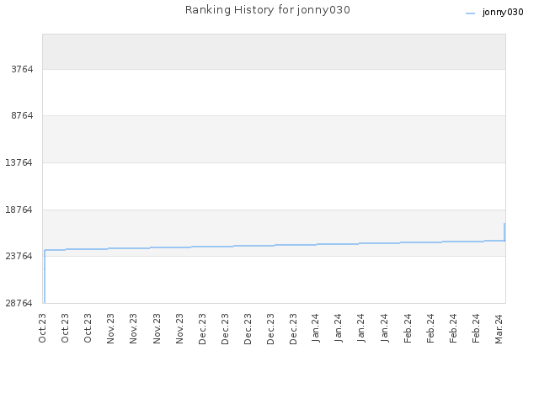Viewport: 539px width, 404px height.
Task: Click the y-axis label 3764
Action: 23,69
